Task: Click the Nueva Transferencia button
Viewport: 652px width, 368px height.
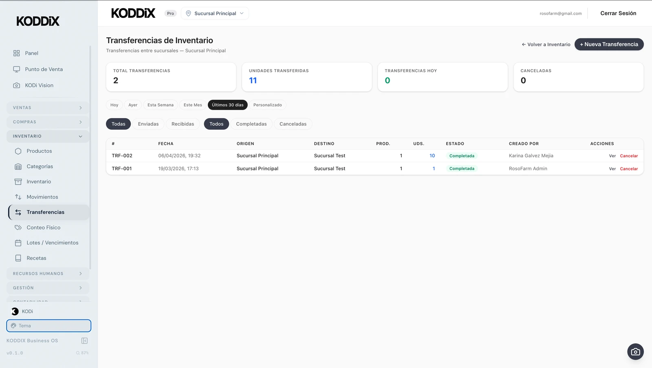Action: [x=609, y=44]
